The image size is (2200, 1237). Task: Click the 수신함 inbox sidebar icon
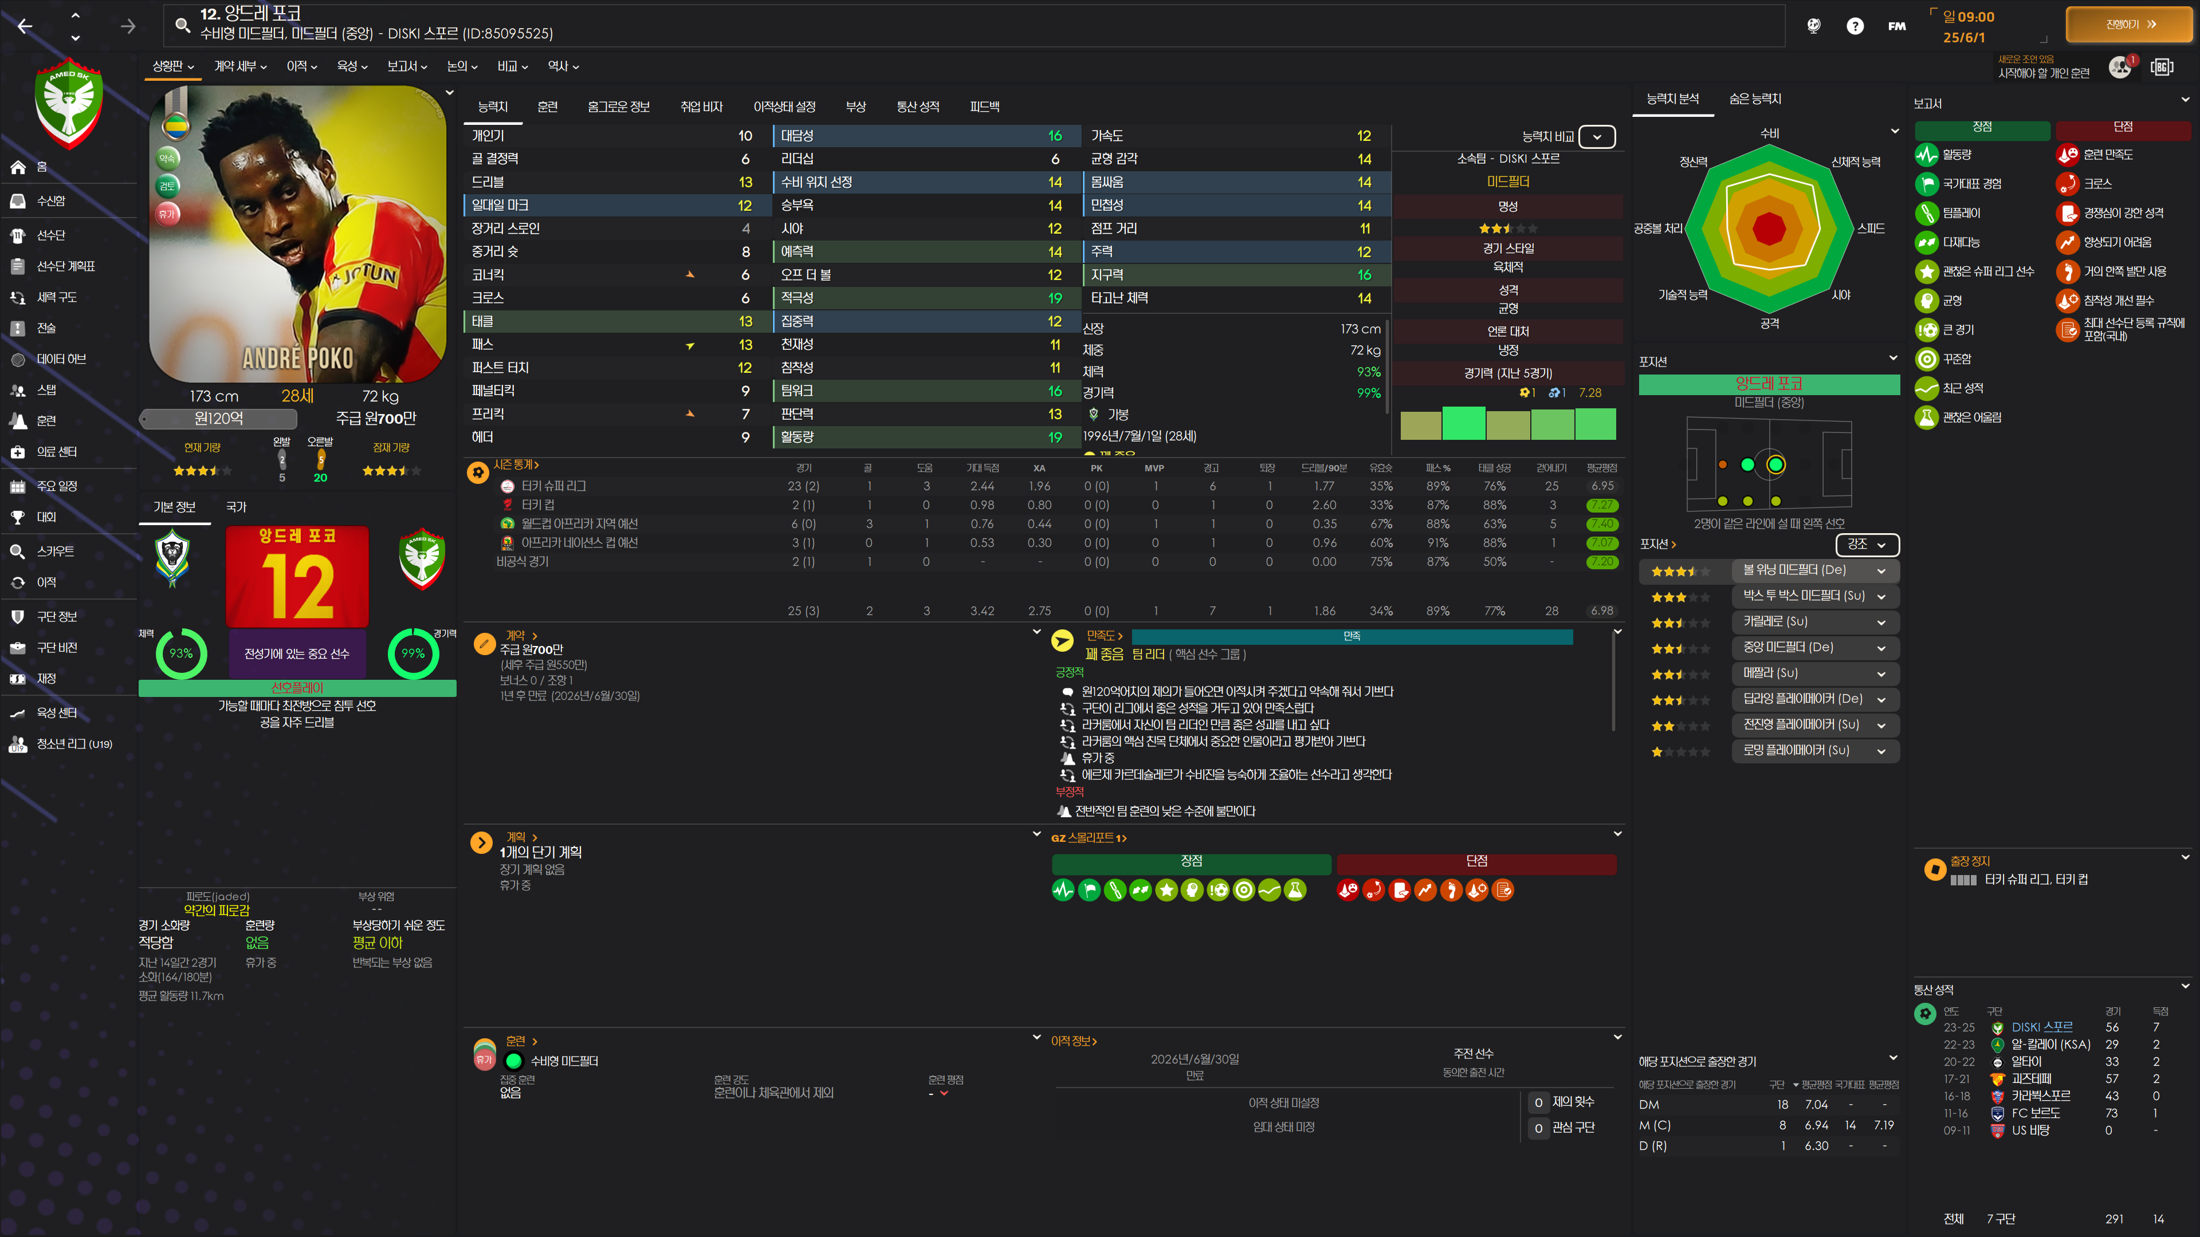pos(18,202)
